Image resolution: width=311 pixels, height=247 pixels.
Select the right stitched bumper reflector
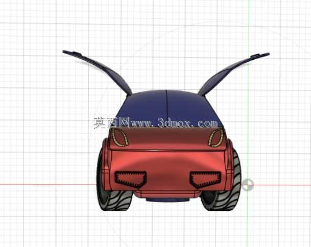205,180
